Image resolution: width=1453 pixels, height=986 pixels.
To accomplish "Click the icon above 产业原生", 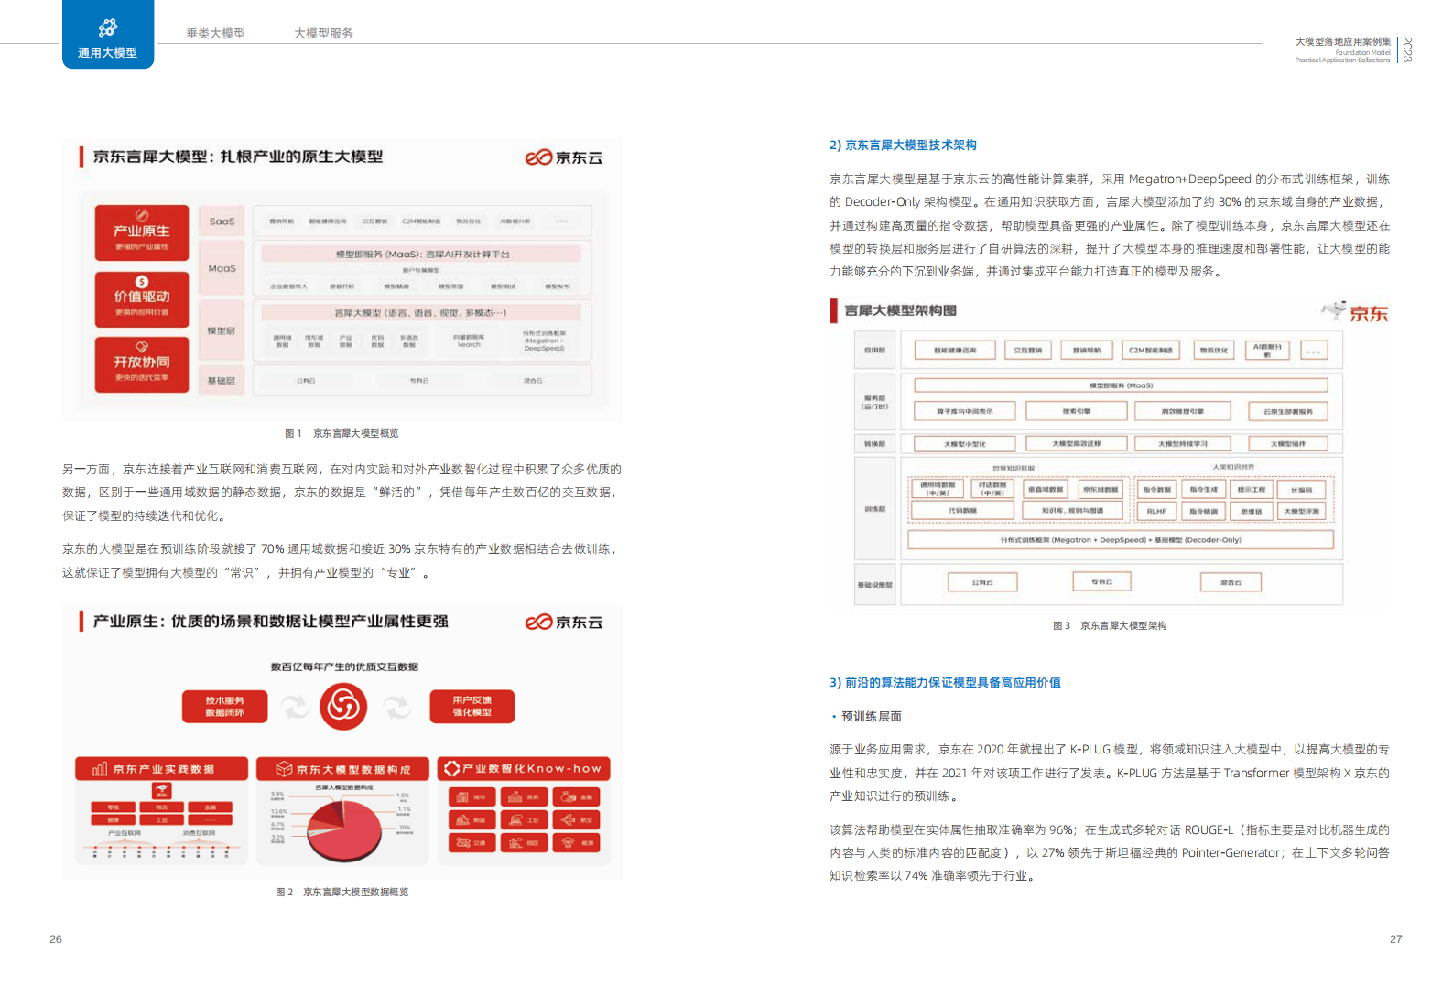I will pyautogui.click(x=142, y=215).
